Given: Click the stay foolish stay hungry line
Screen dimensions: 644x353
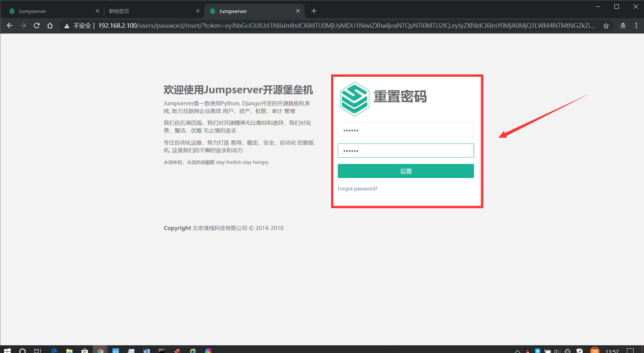Looking at the screenshot, I should [x=216, y=162].
